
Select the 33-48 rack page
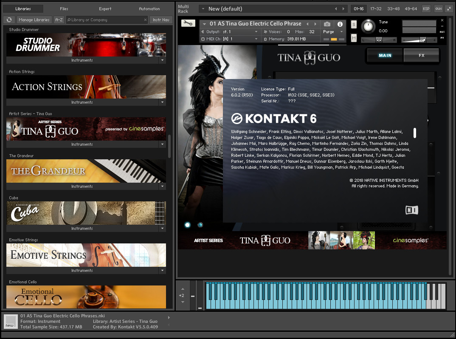click(x=393, y=9)
